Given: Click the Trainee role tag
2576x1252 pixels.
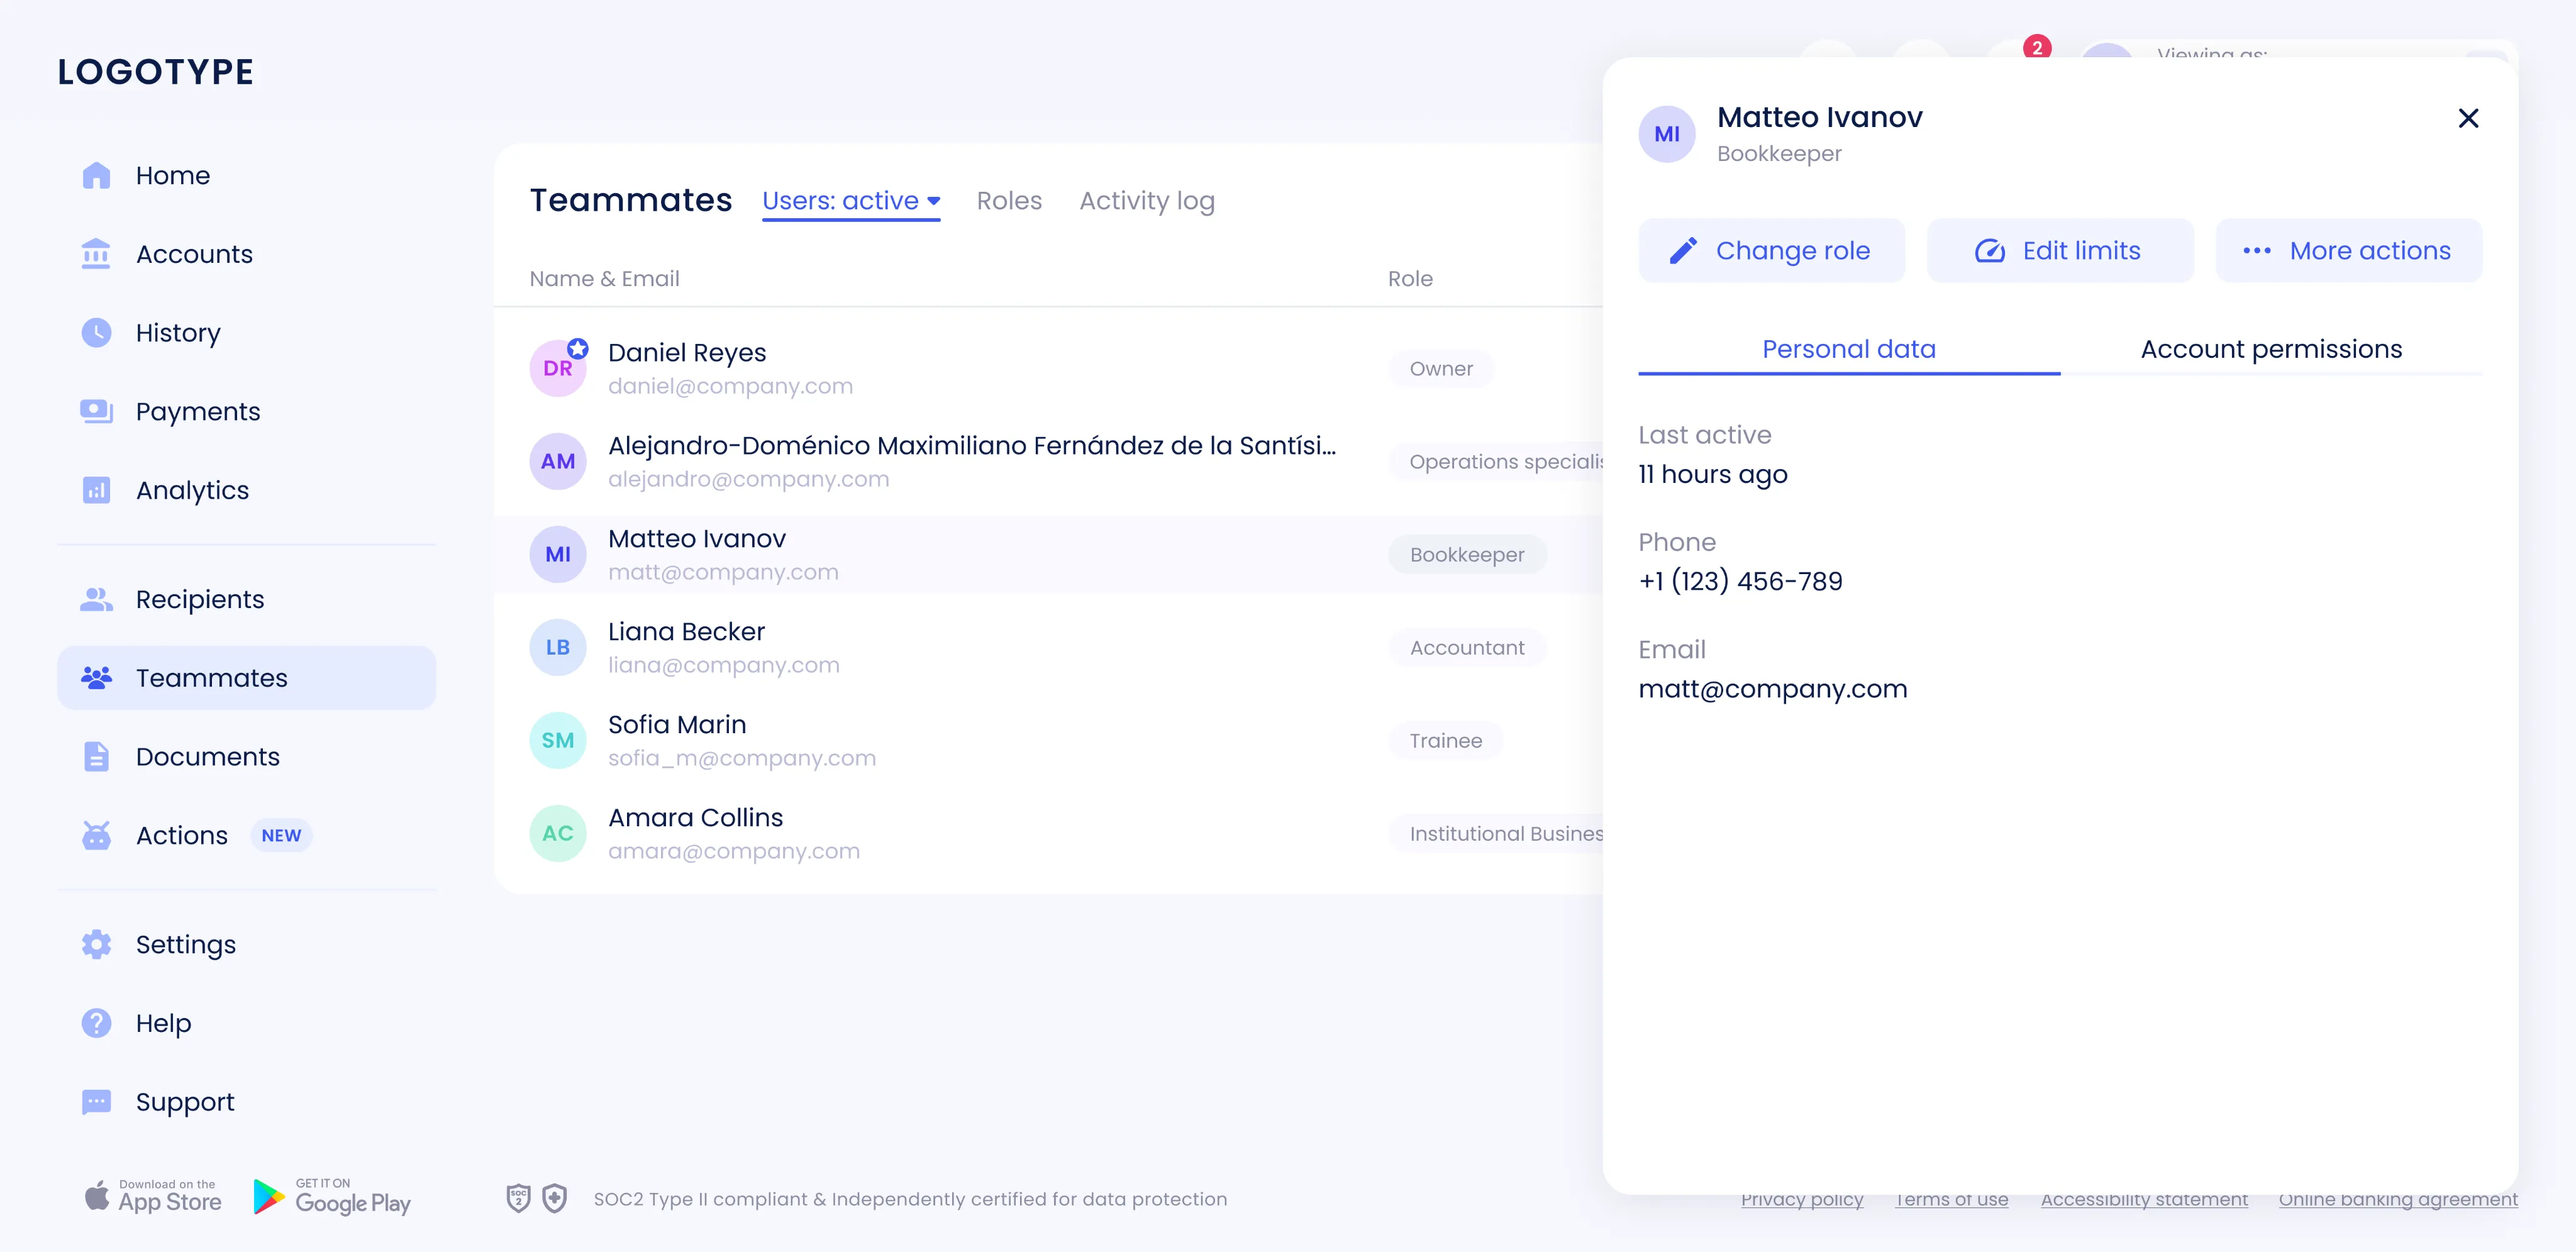Looking at the screenshot, I should [1446, 741].
